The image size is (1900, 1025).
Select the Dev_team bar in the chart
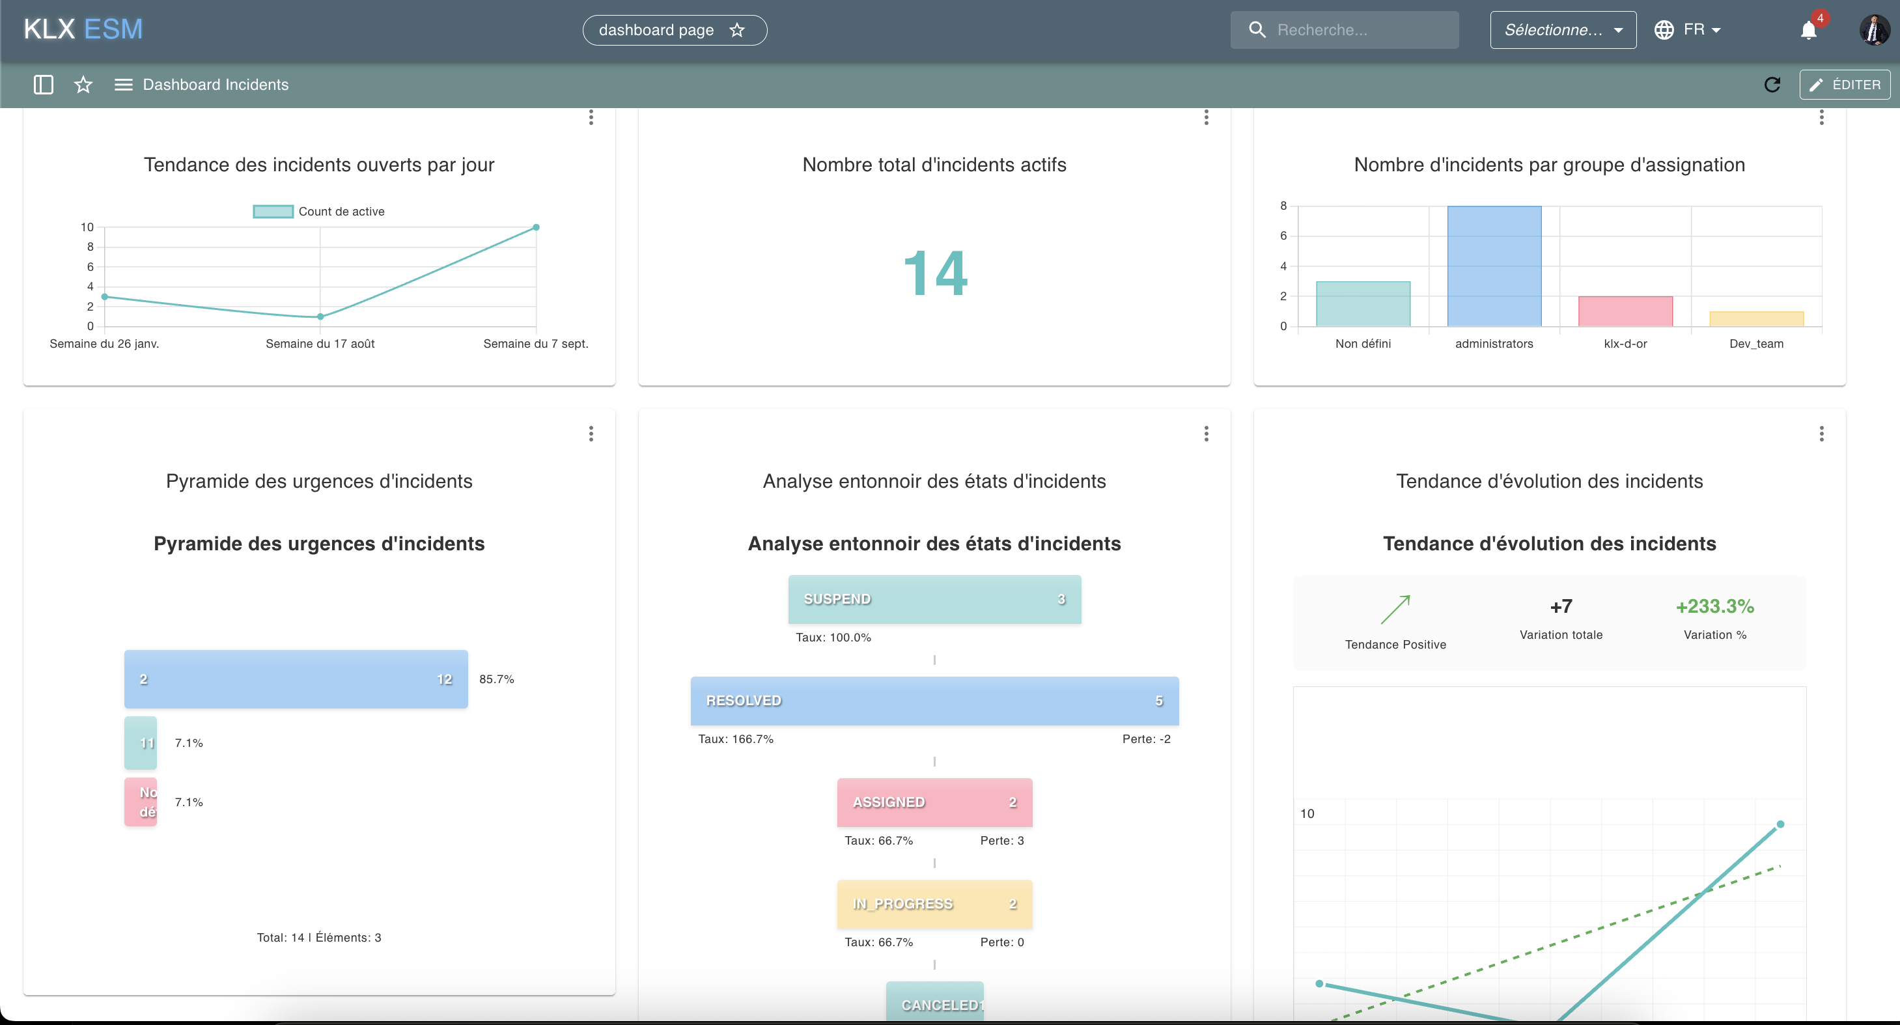(x=1756, y=318)
